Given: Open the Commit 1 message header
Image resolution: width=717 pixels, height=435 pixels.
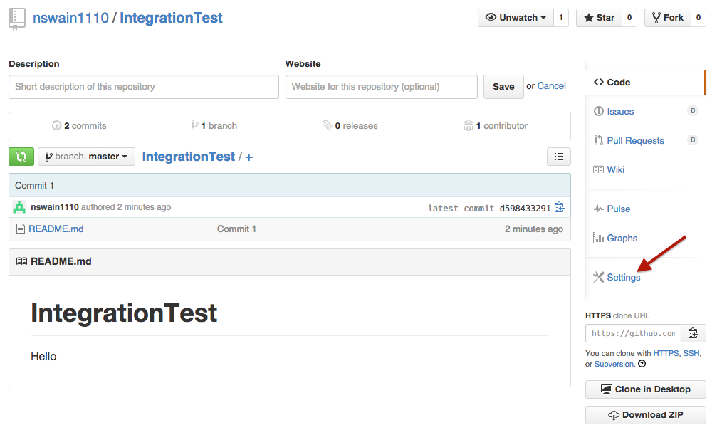Looking at the screenshot, I should click(34, 185).
